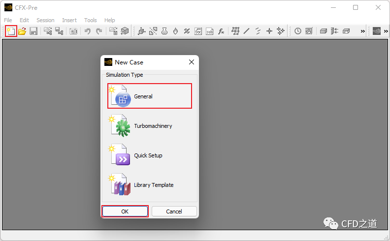The height and width of the screenshot is (241, 390).
Task: Click the cube with arrows icon
Action: [x=125, y=31]
